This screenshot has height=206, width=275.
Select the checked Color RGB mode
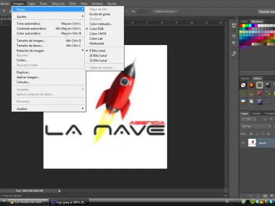[97, 29]
